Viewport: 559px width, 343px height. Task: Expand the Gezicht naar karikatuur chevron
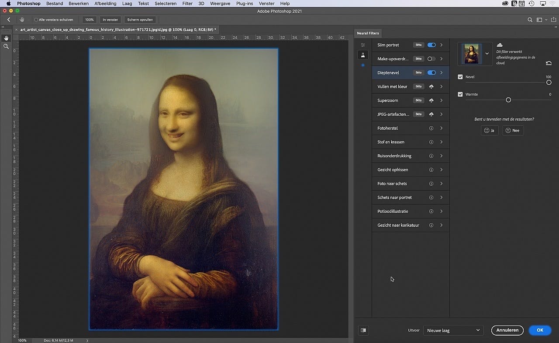pos(442,225)
